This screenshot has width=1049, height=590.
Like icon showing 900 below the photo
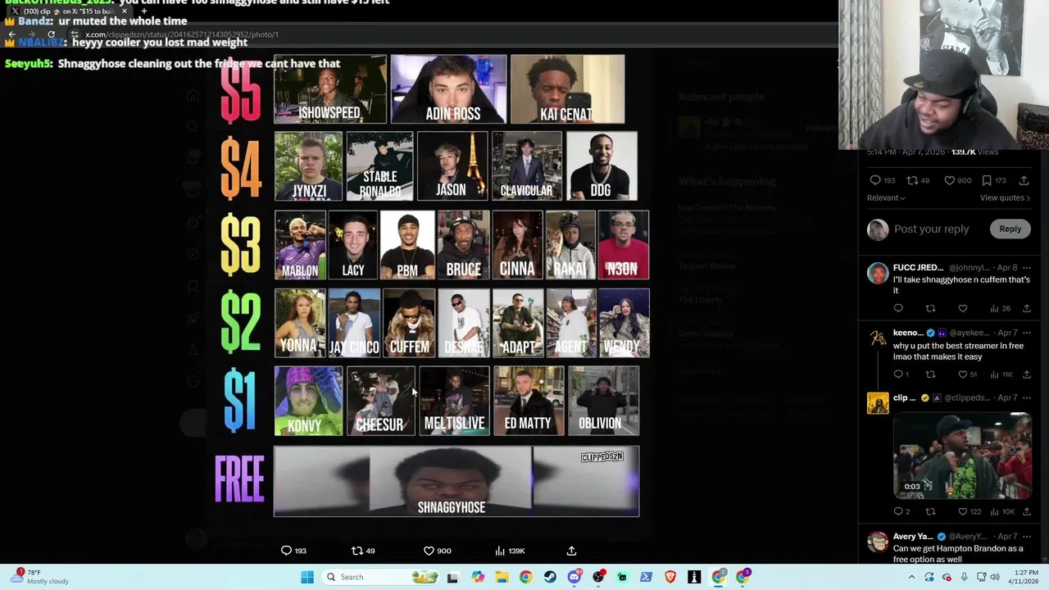[429, 551]
